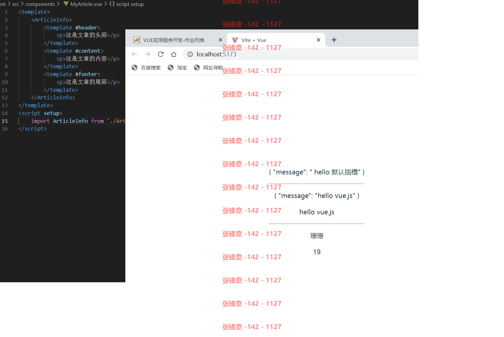
Task: Click the braces symbol icon in breadcrumb
Action: [x=112, y=4]
